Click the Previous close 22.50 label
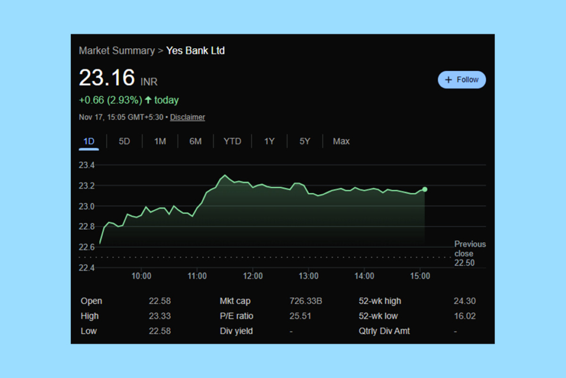This screenshot has width=566, height=378. [x=470, y=253]
